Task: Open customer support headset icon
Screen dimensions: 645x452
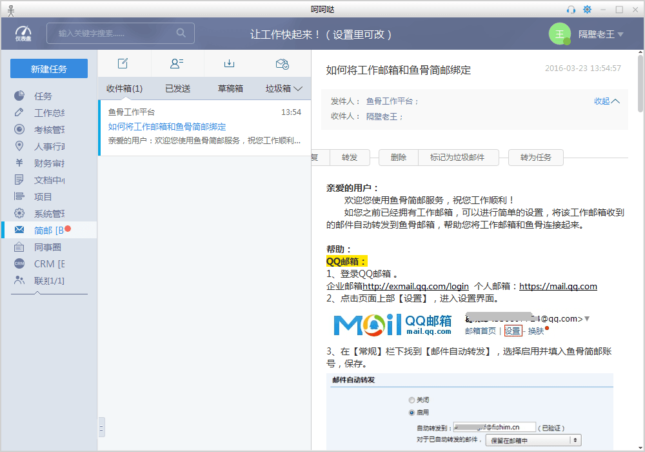Action: (x=571, y=9)
